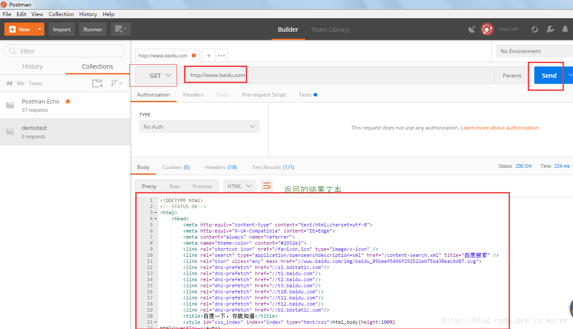Open the New button dropdown arrow
573x329 pixels.
[x=40, y=29]
